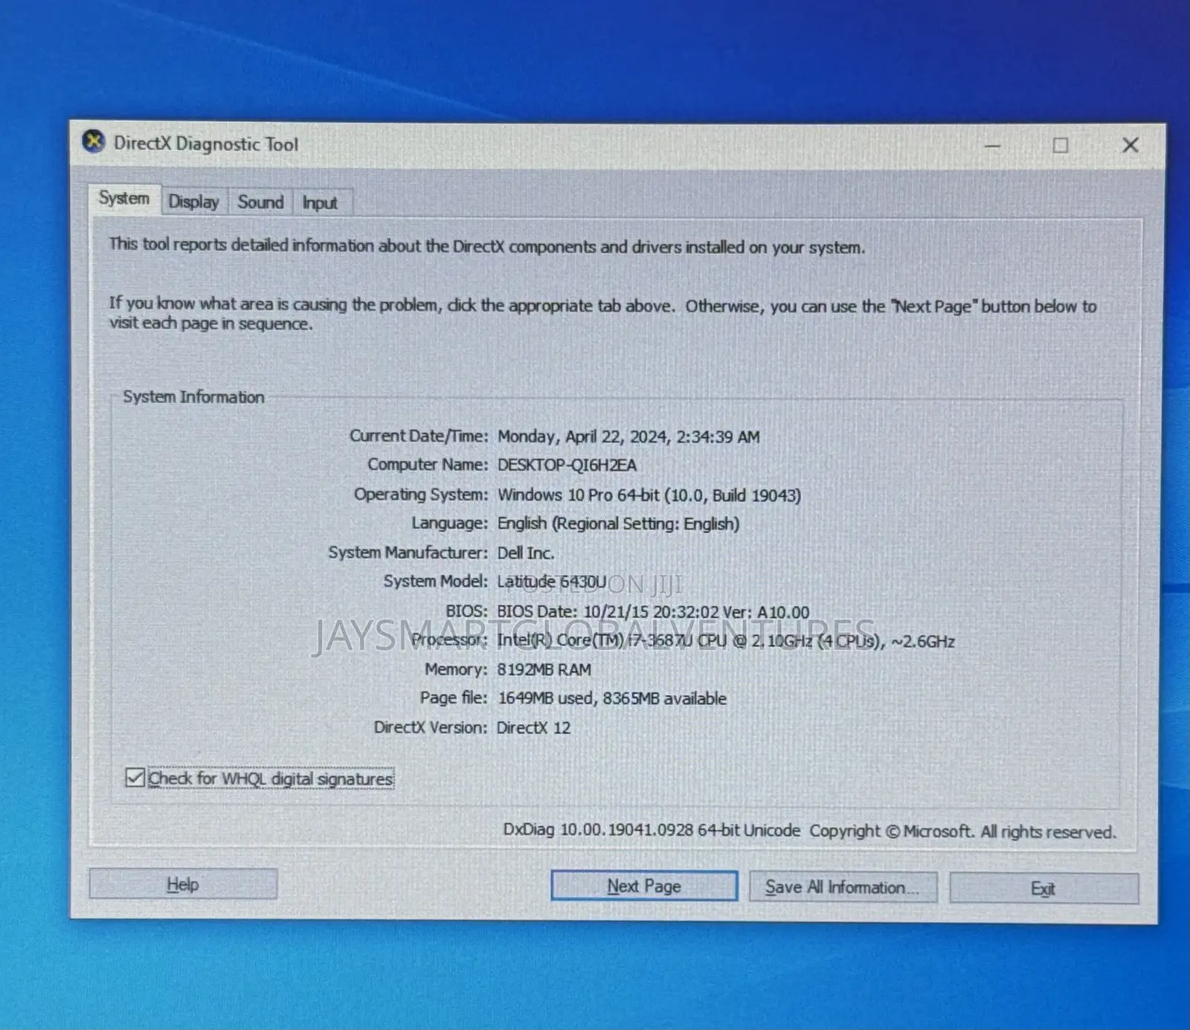Click the DirectX Diagnostic Tool window title
Screen dimensions: 1190x1030
[206, 144]
